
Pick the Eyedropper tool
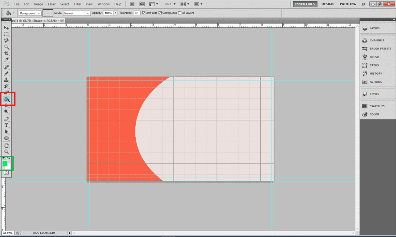point(7,60)
